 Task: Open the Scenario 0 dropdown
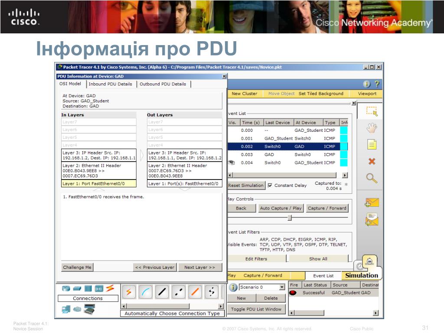(x=282, y=287)
